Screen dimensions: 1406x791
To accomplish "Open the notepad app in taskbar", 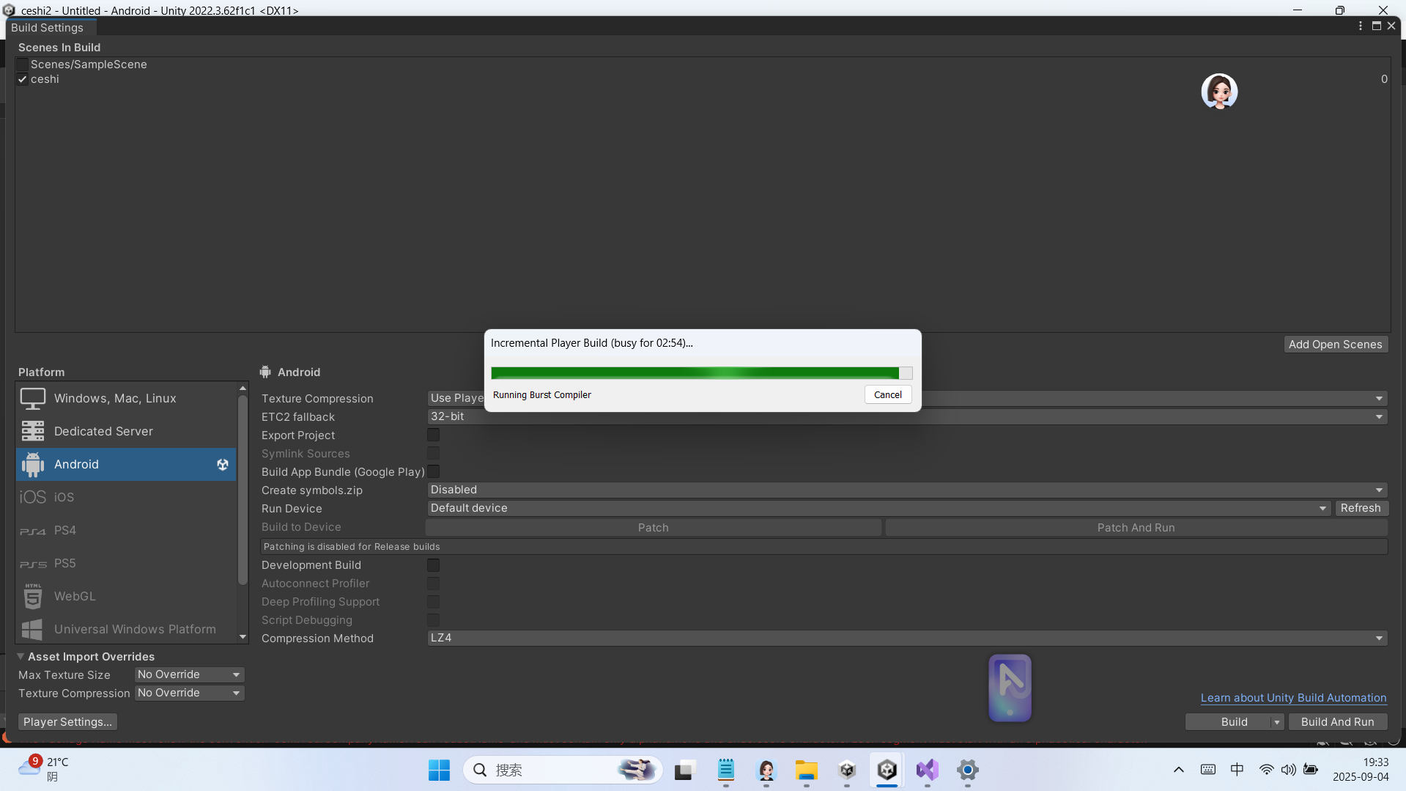I will point(726,770).
